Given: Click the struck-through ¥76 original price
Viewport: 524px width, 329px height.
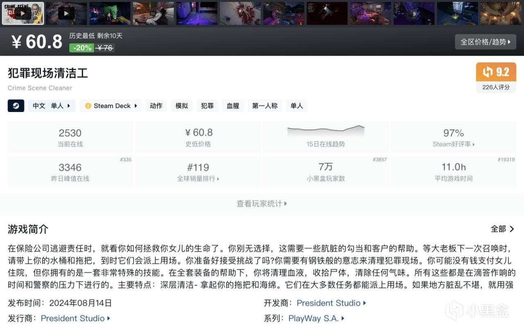Looking at the screenshot, I should [x=105, y=48].
